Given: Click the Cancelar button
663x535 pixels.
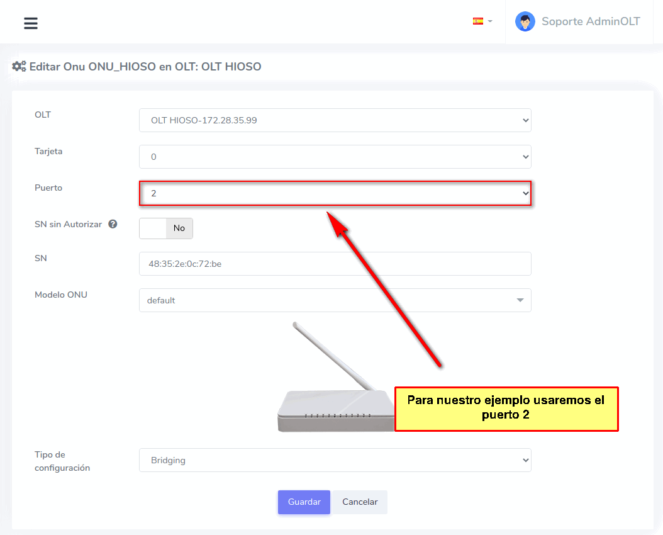Looking at the screenshot, I should tap(360, 502).
